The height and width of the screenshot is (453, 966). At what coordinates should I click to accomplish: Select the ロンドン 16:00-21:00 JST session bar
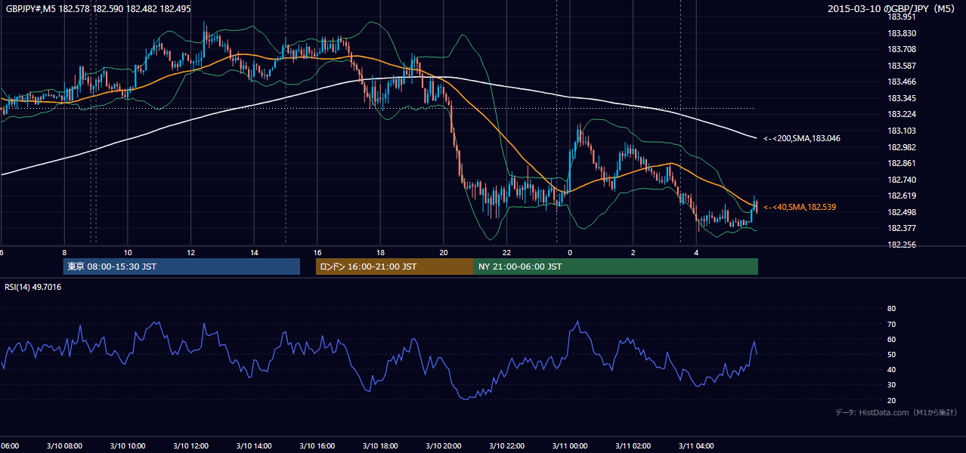395,267
